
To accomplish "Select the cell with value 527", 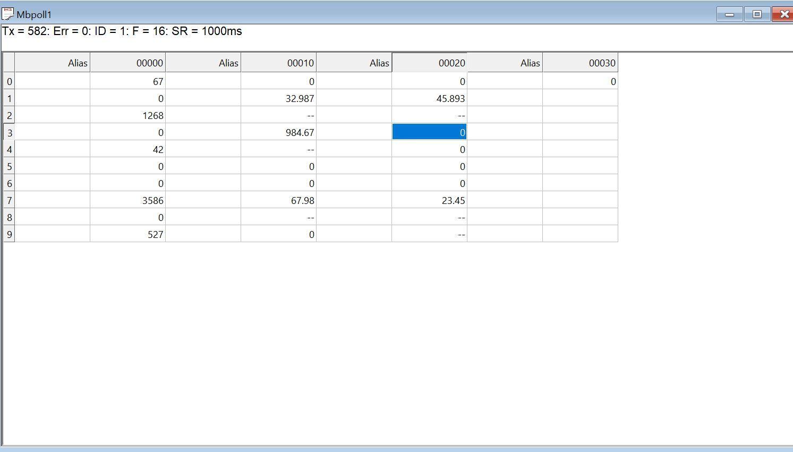I will 128,234.
